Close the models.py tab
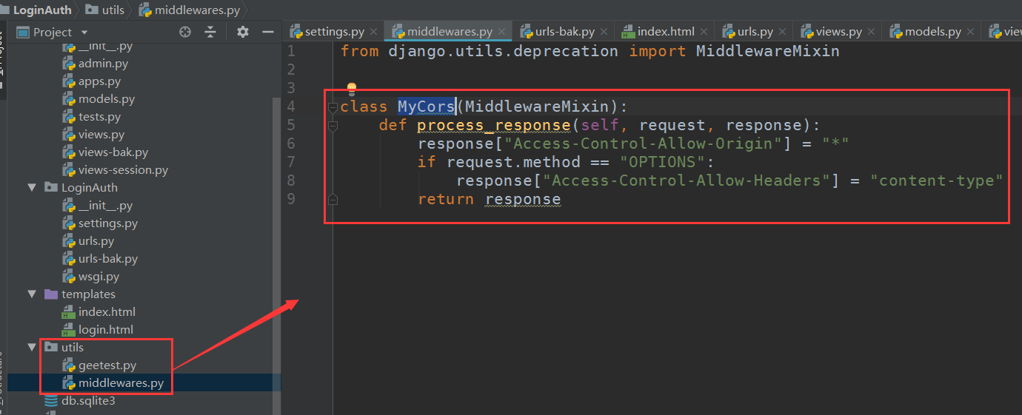1022x415 pixels. [x=972, y=32]
